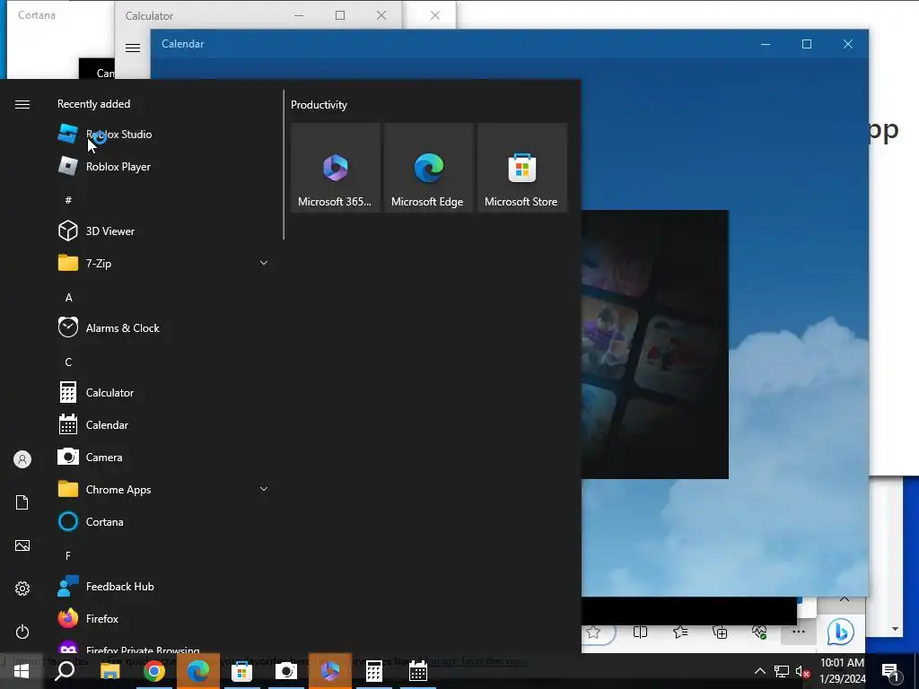Expand the Start menu hamburger button
This screenshot has height=689, width=919.
(22, 104)
